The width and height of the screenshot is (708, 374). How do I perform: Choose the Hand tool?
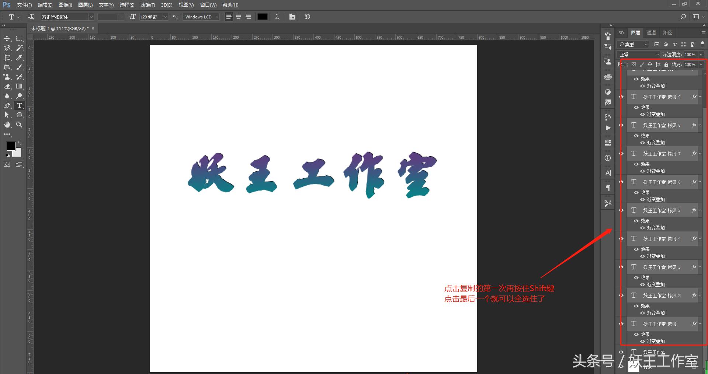6,125
